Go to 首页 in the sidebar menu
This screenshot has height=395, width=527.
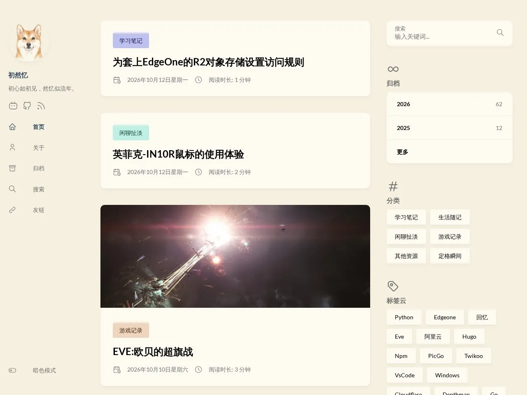pos(39,127)
